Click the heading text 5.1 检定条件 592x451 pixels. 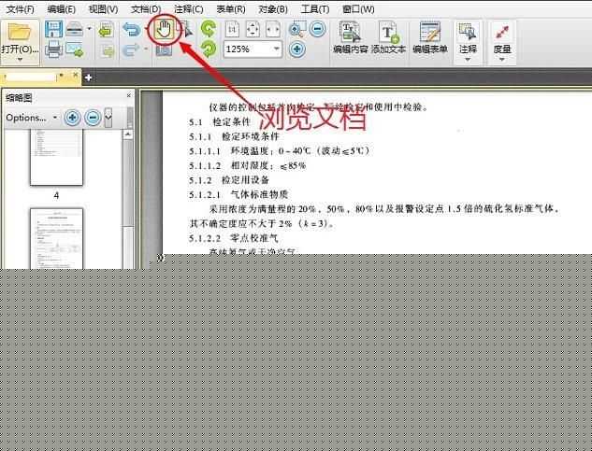(220, 121)
